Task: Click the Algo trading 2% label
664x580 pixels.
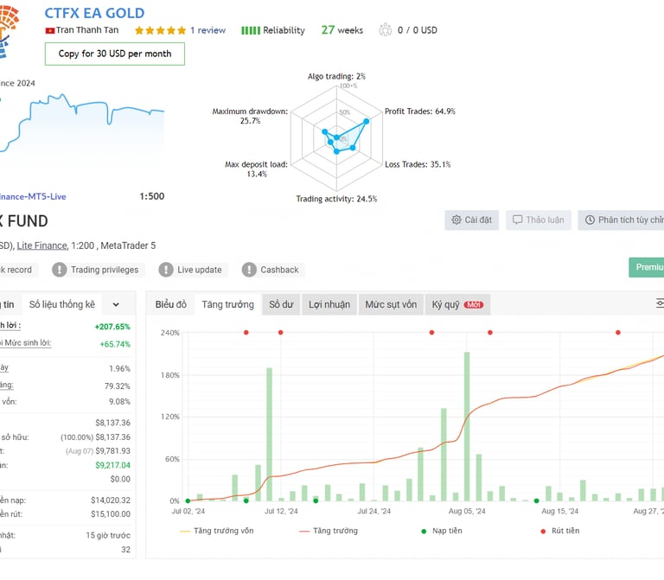Action: (x=336, y=77)
